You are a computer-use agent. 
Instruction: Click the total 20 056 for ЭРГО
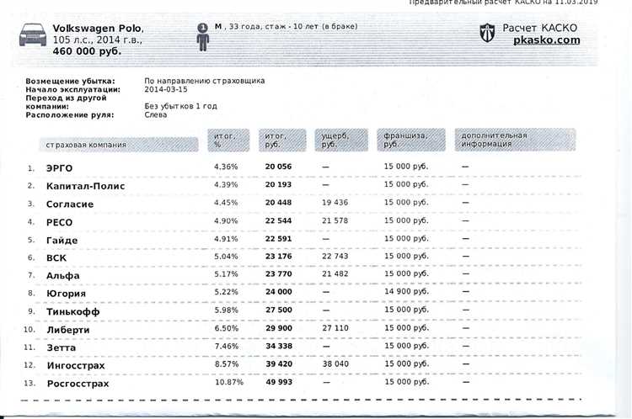[x=279, y=167]
